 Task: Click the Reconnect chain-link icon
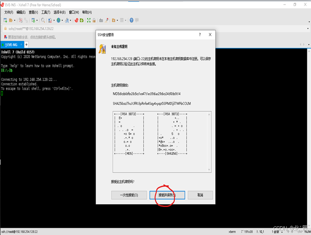point(26,20)
